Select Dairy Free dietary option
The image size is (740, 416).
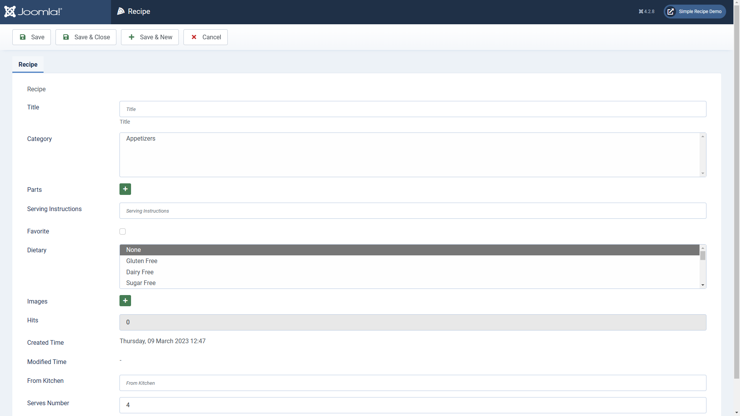tap(140, 272)
